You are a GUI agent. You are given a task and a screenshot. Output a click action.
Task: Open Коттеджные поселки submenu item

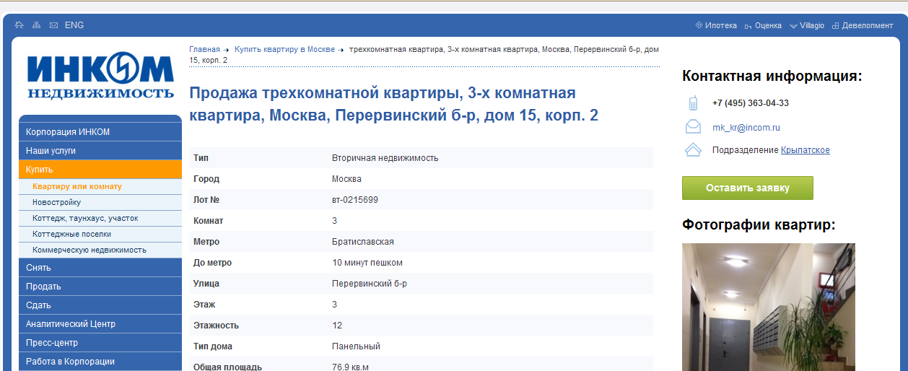(x=100, y=234)
